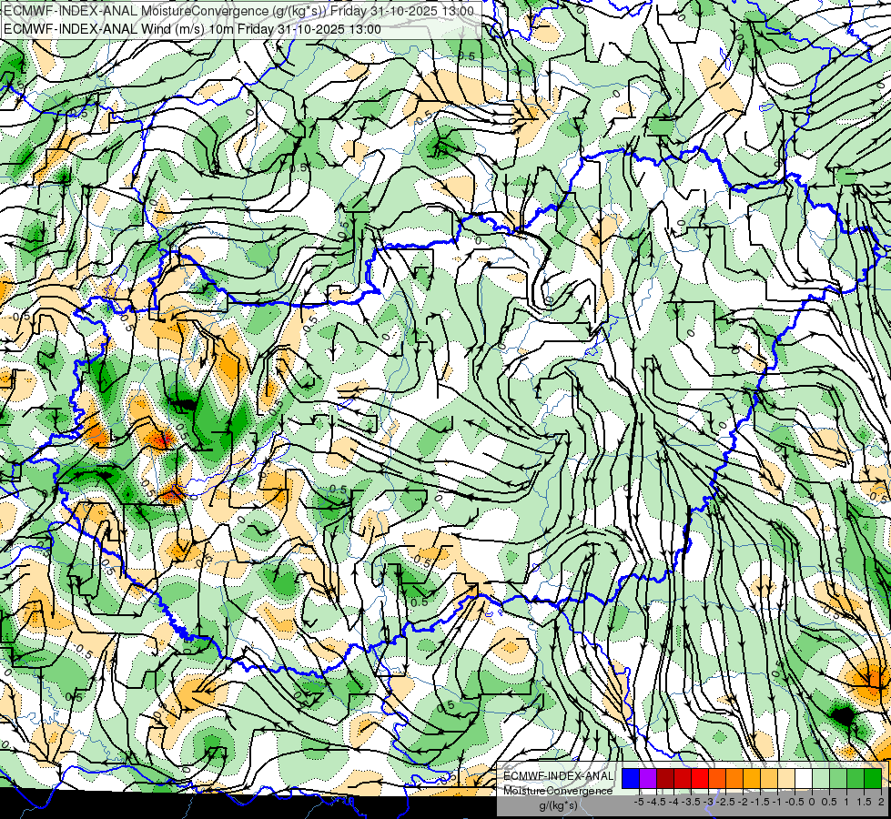Click the purple legend color swatch
Viewport: 891px width, 819px height.
click(648, 778)
